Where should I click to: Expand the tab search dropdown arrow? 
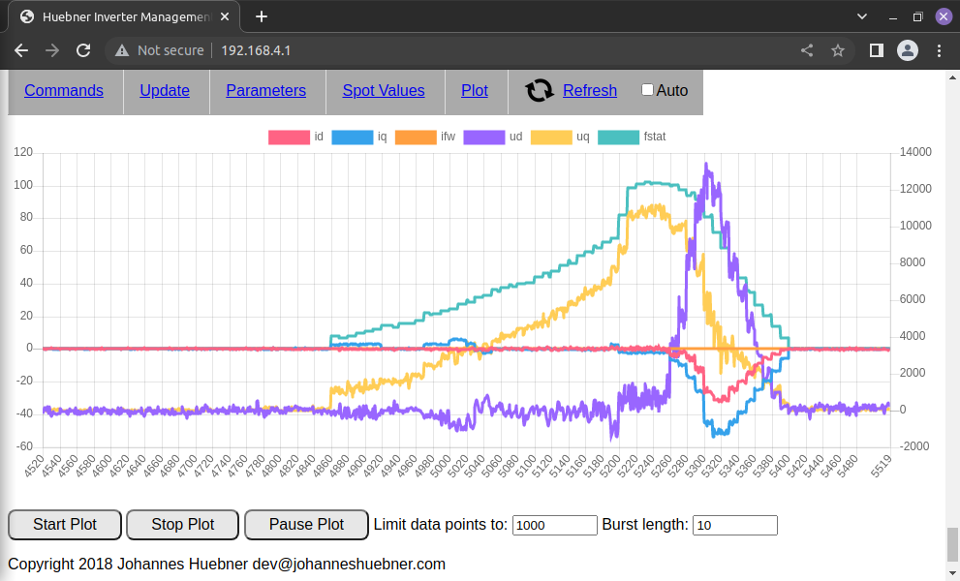pyautogui.click(x=862, y=16)
